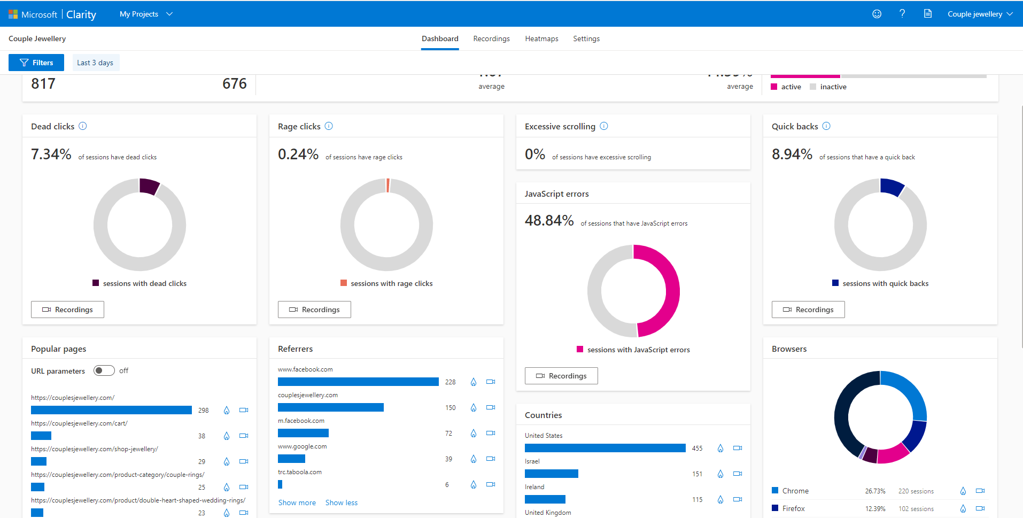Viewport: 1023px width, 518px height.
Task: Open the Couple jewellery account dropdown
Action: [x=980, y=14]
